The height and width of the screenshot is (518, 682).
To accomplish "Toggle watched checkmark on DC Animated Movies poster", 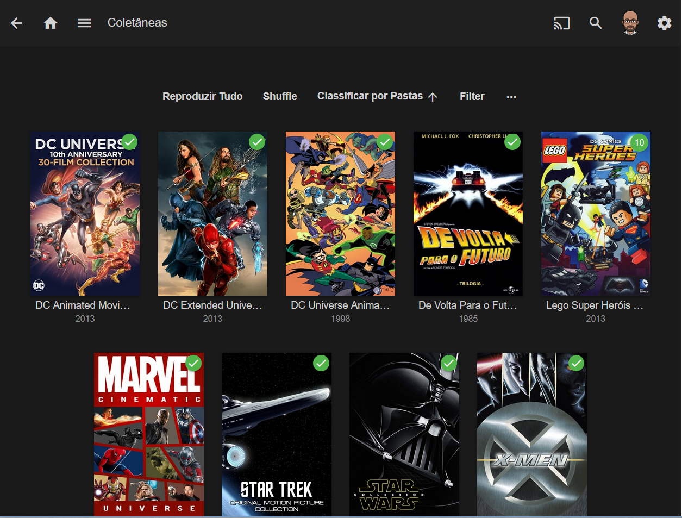I will point(129,142).
